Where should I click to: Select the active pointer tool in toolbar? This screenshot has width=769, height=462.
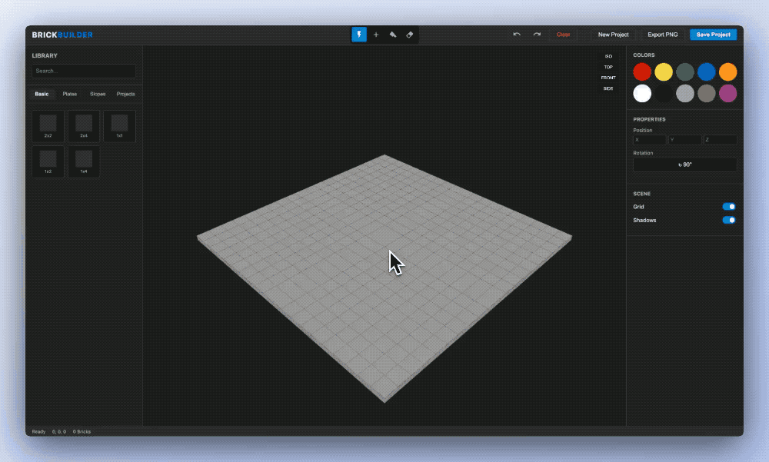click(359, 35)
